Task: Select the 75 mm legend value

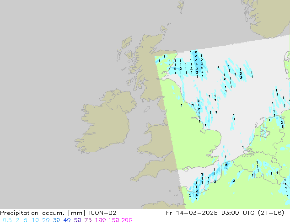Action: click(88, 220)
